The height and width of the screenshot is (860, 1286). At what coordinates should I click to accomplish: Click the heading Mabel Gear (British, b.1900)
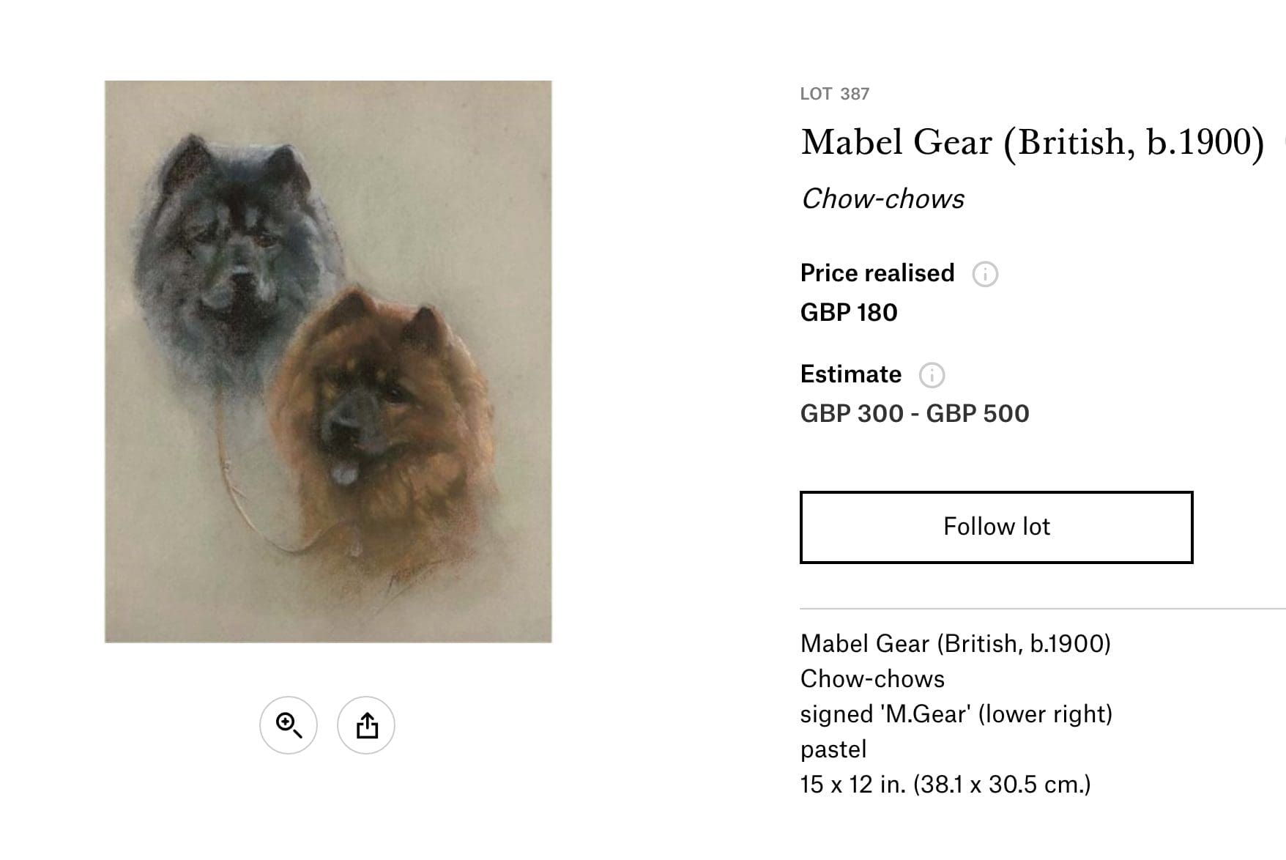1033,142
